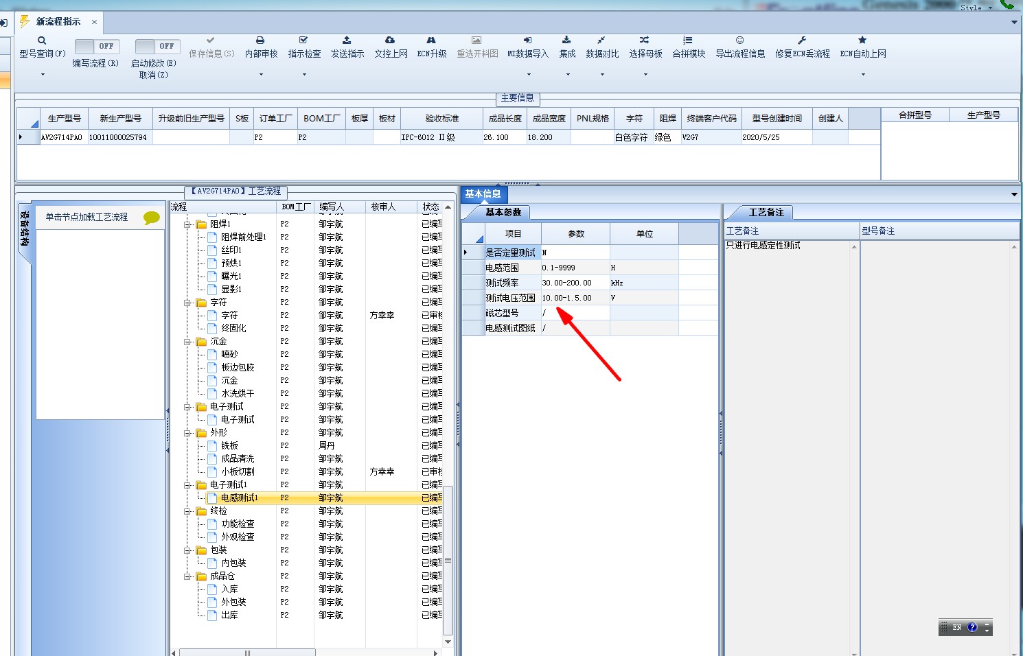Switch to the 新流程指示 tab
Viewport: 1023px width, 656px height.
pyautogui.click(x=58, y=22)
